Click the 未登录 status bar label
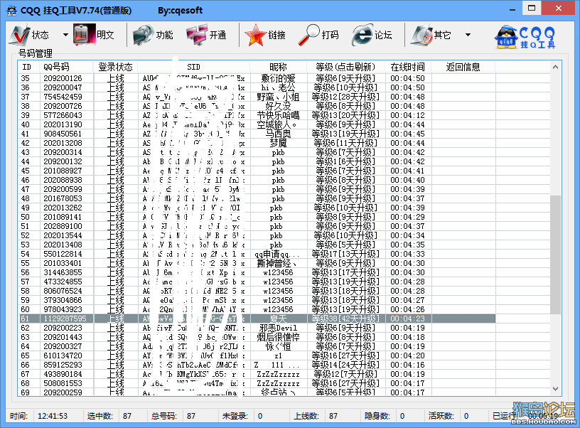Image resolution: width=580 pixels, height=428 pixels. tap(235, 416)
